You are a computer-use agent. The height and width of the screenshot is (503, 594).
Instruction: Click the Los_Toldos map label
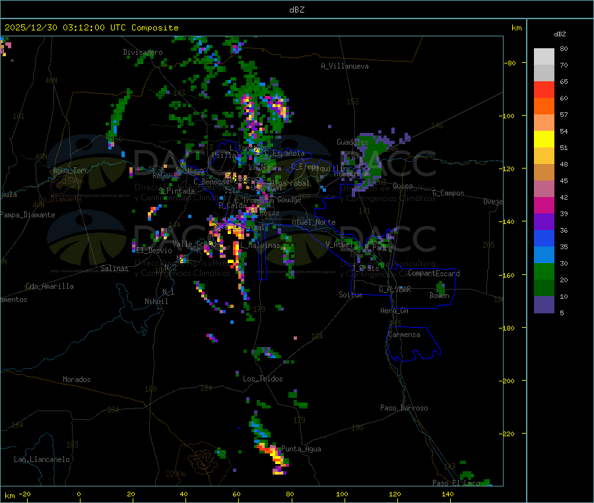click(263, 379)
